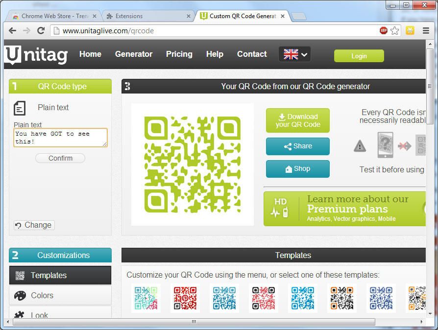Click the Change QR type button

[x=34, y=225]
